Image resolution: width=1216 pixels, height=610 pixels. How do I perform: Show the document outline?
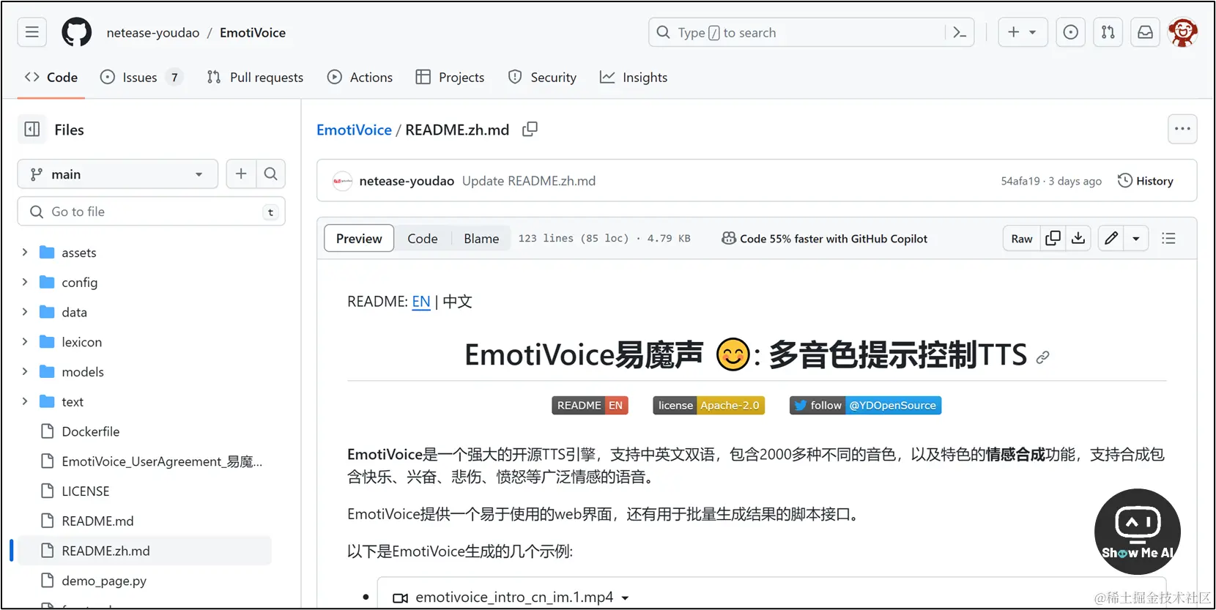(x=1168, y=238)
